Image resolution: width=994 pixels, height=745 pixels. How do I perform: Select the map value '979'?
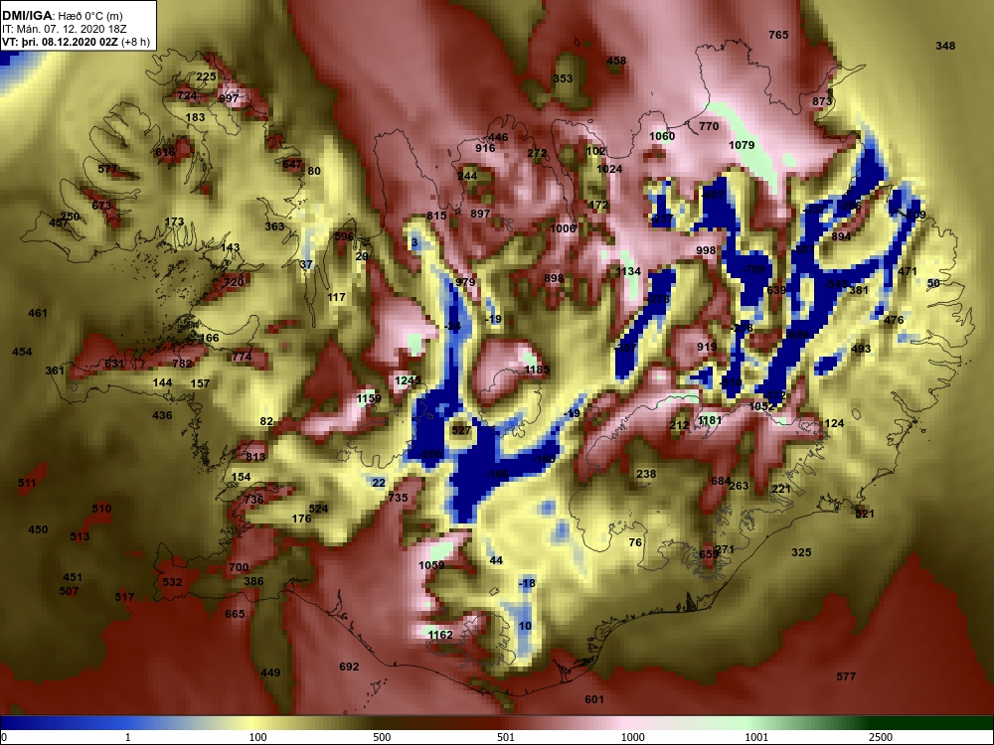pos(465,282)
